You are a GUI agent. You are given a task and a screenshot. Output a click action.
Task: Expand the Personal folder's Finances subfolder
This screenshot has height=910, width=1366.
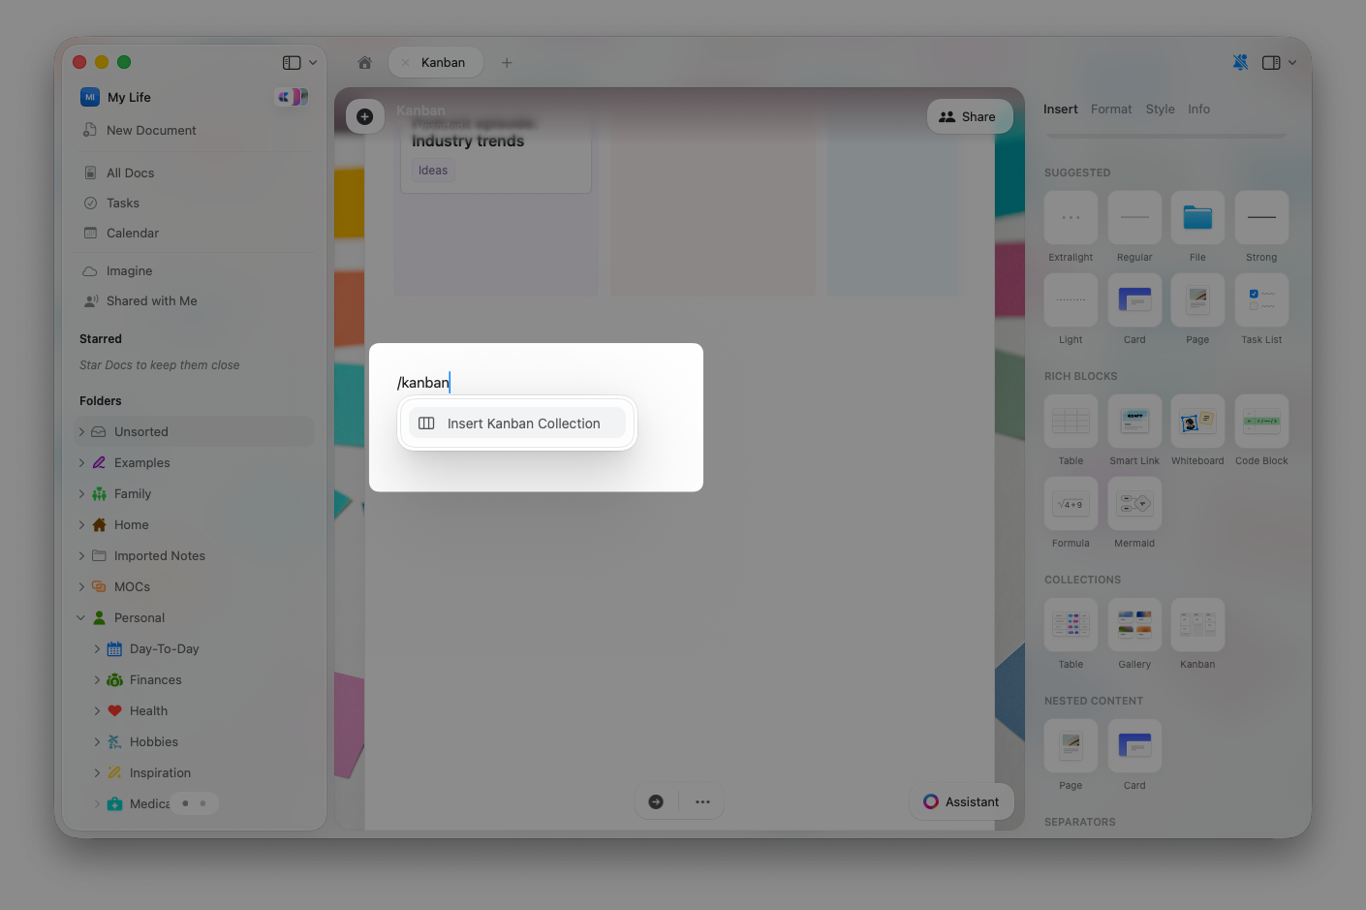(97, 679)
